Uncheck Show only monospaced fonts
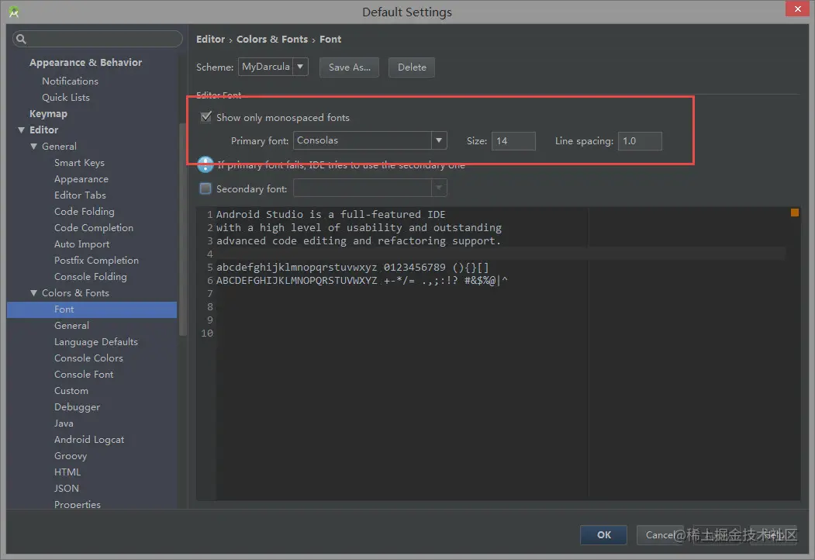Image resolution: width=815 pixels, height=560 pixels. coord(205,117)
